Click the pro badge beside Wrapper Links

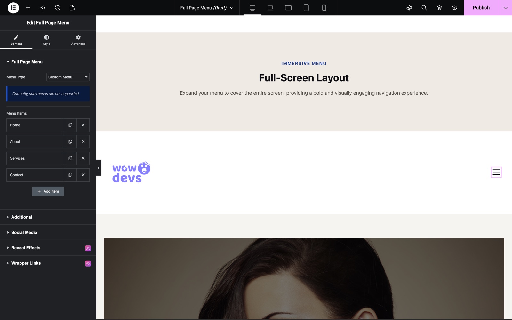point(88,263)
